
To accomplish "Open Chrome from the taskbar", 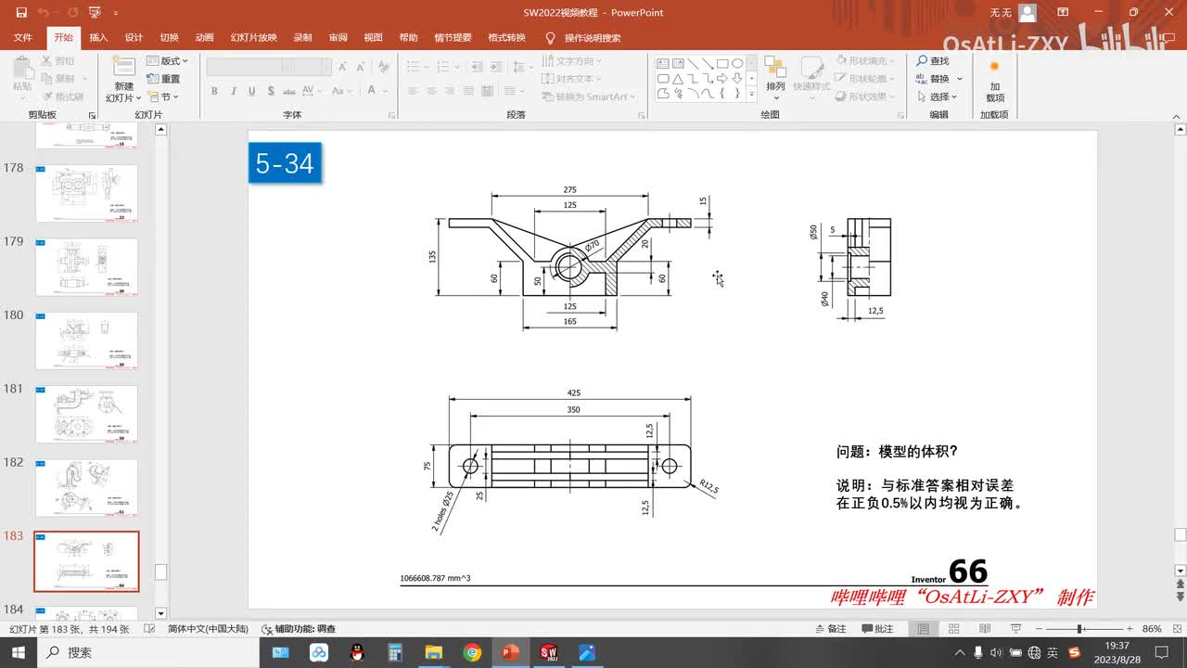I will click(472, 652).
